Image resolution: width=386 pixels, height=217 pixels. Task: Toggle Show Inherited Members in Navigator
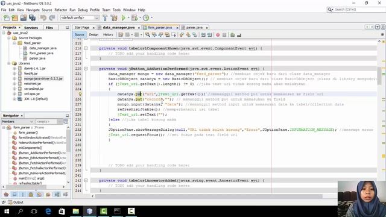(x=6, y=194)
